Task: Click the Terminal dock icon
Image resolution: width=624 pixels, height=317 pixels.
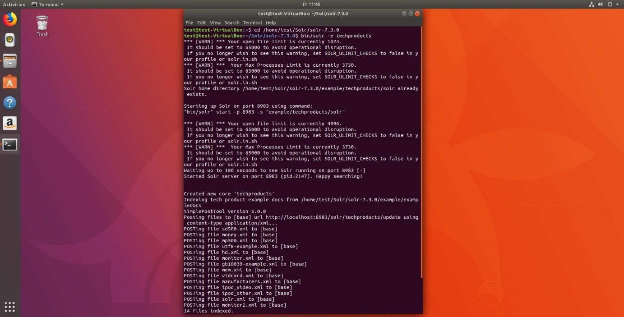Action: click(10, 144)
